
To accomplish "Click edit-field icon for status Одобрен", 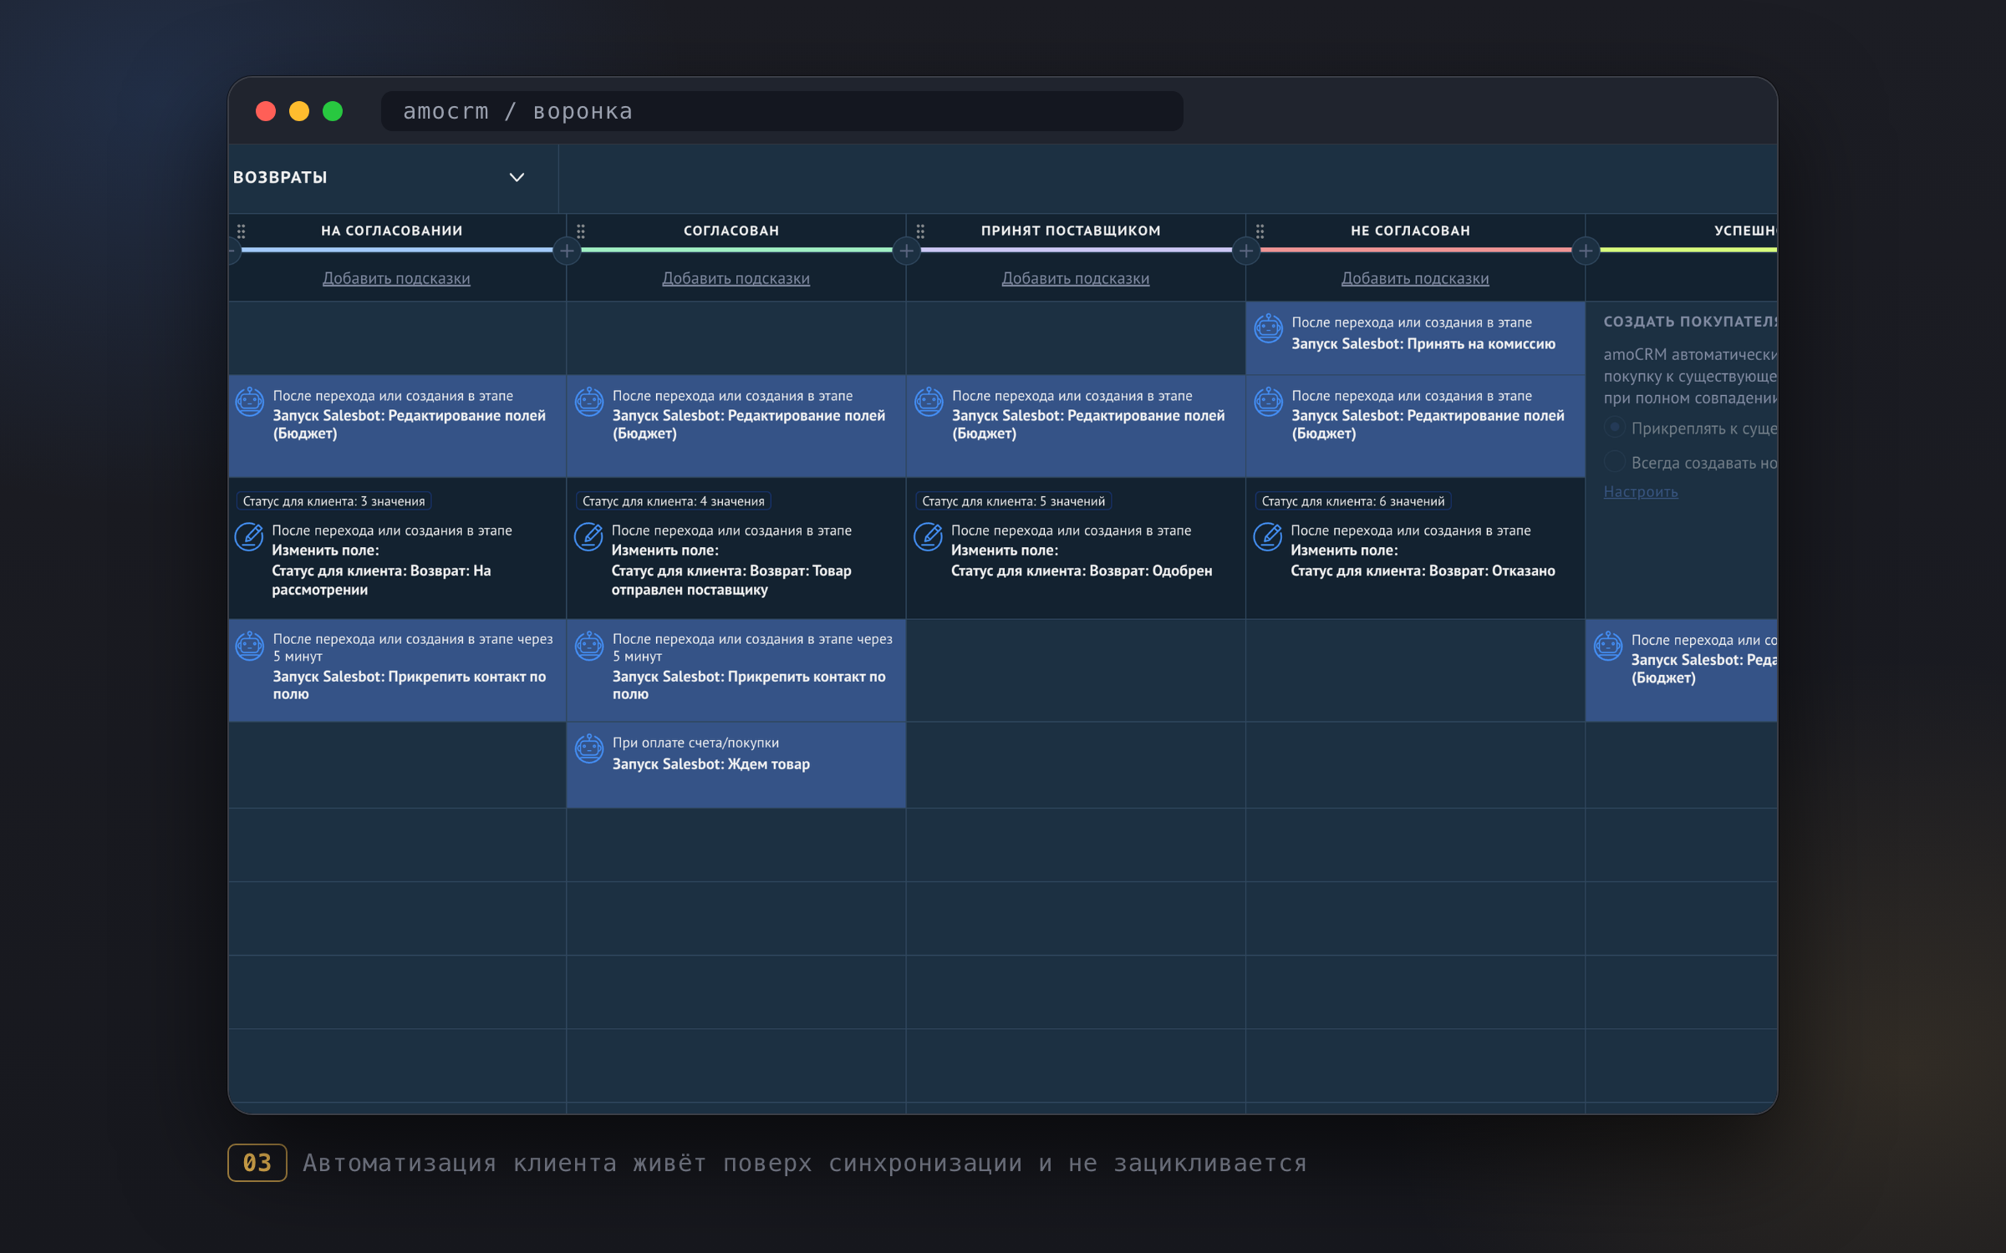I will click(929, 536).
